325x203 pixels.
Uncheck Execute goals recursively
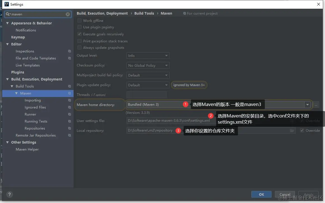pyautogui.click(x=80, y=34)
